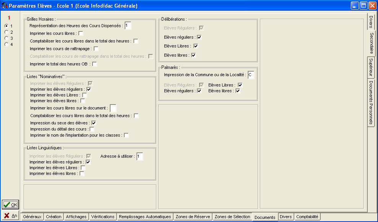Select radio option 2
Viewport: 378px width, 222px height.
point(6,32)
